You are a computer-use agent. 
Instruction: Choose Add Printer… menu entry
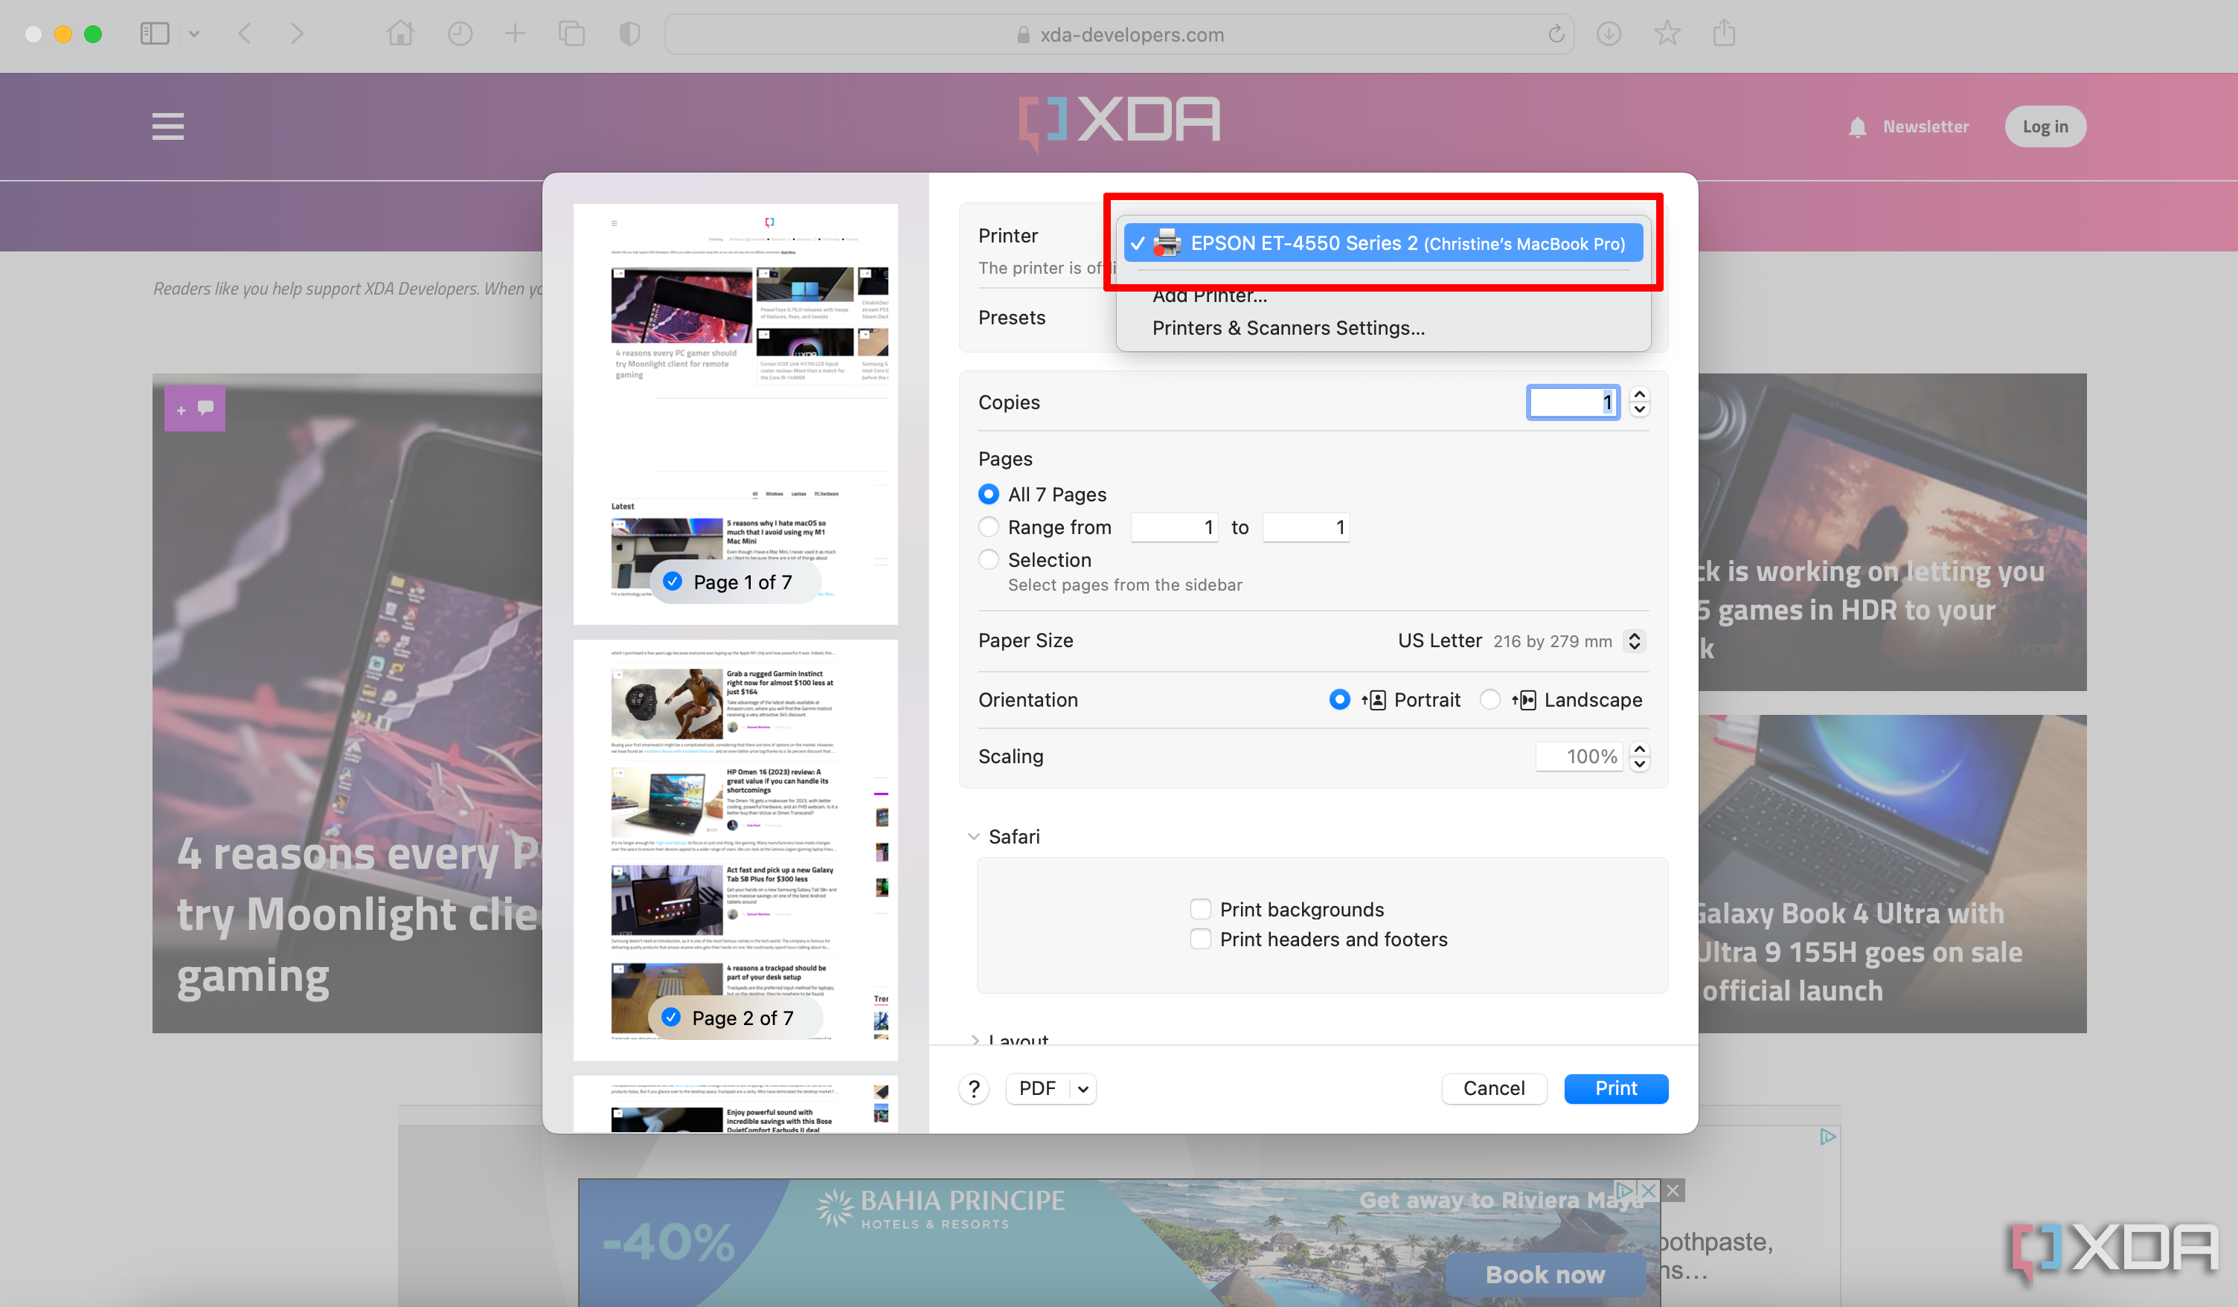[1209, 295]
